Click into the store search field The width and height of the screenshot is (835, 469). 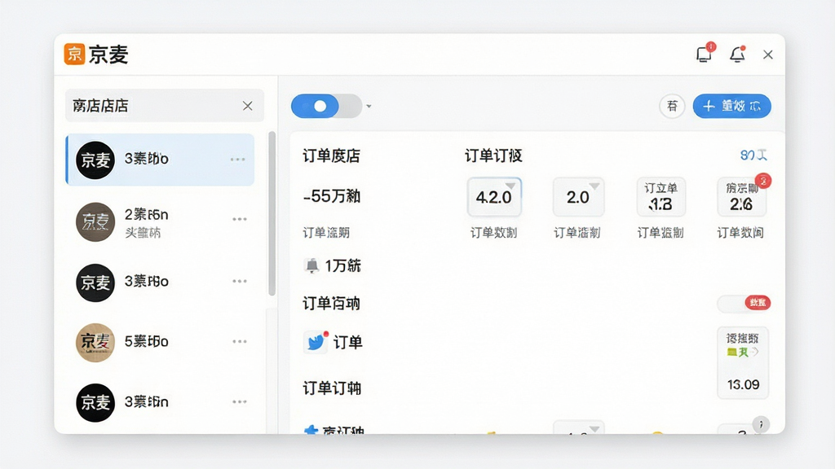click(x=165, y=106)
